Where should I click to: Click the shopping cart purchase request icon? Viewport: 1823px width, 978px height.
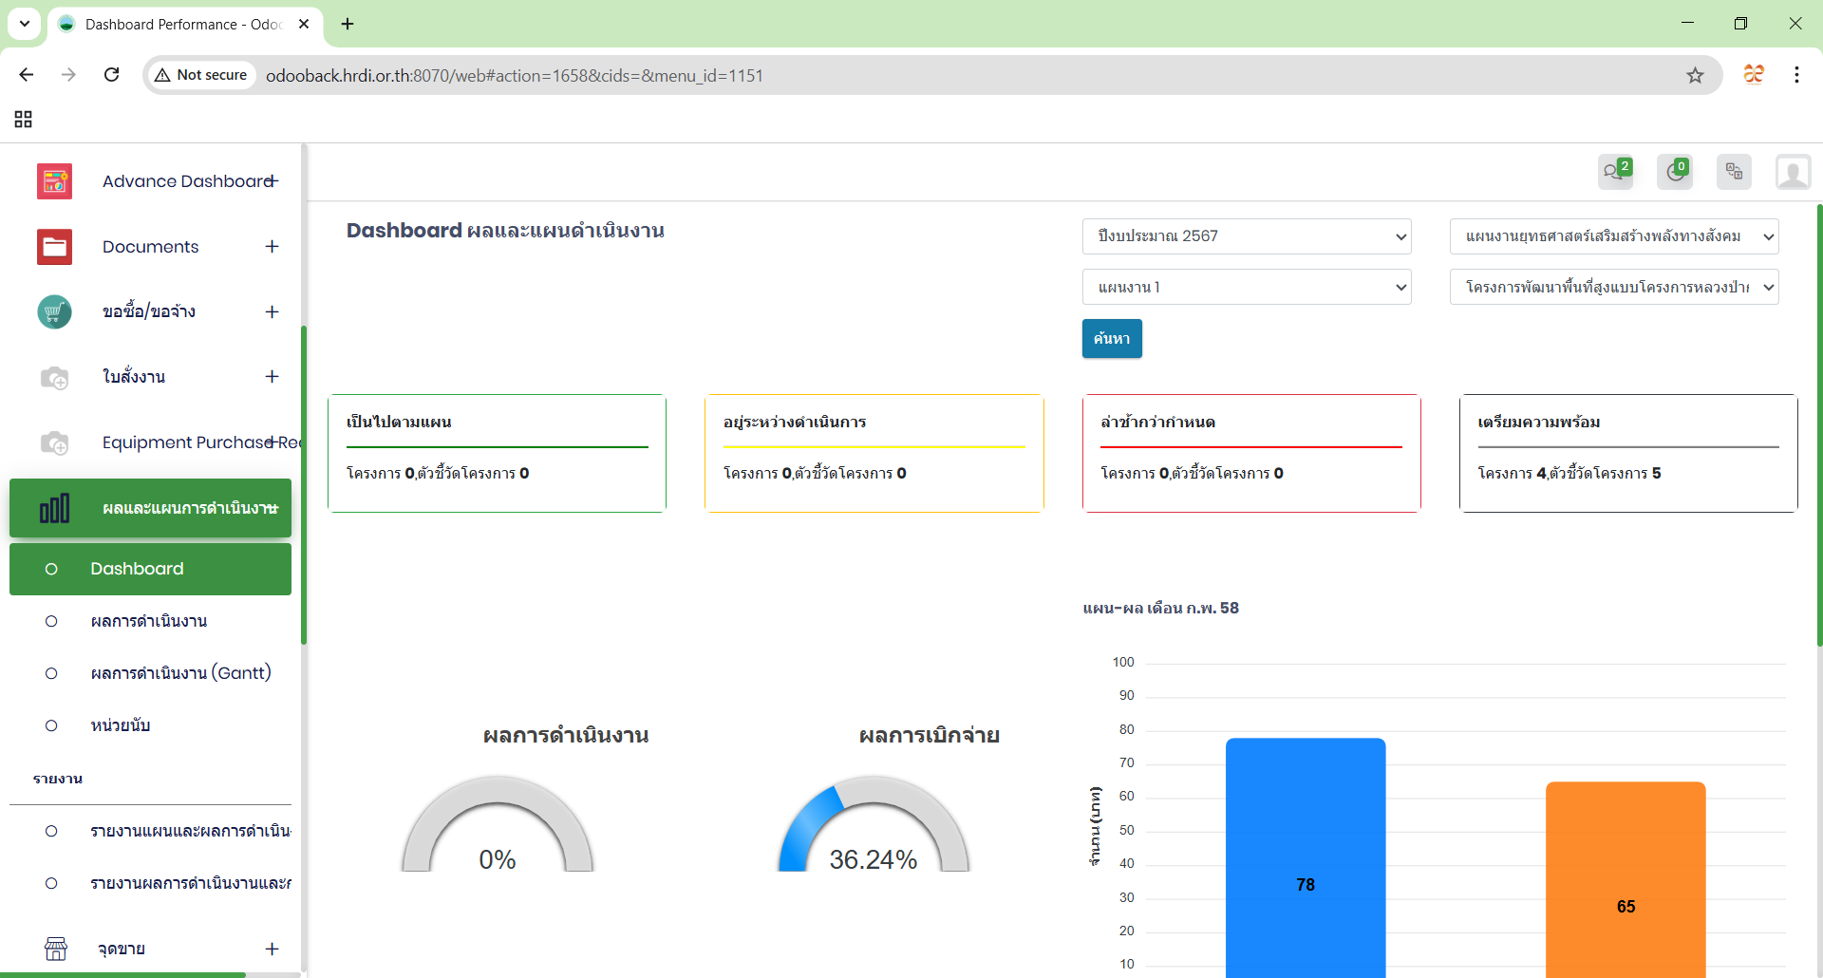click(54, 311)
